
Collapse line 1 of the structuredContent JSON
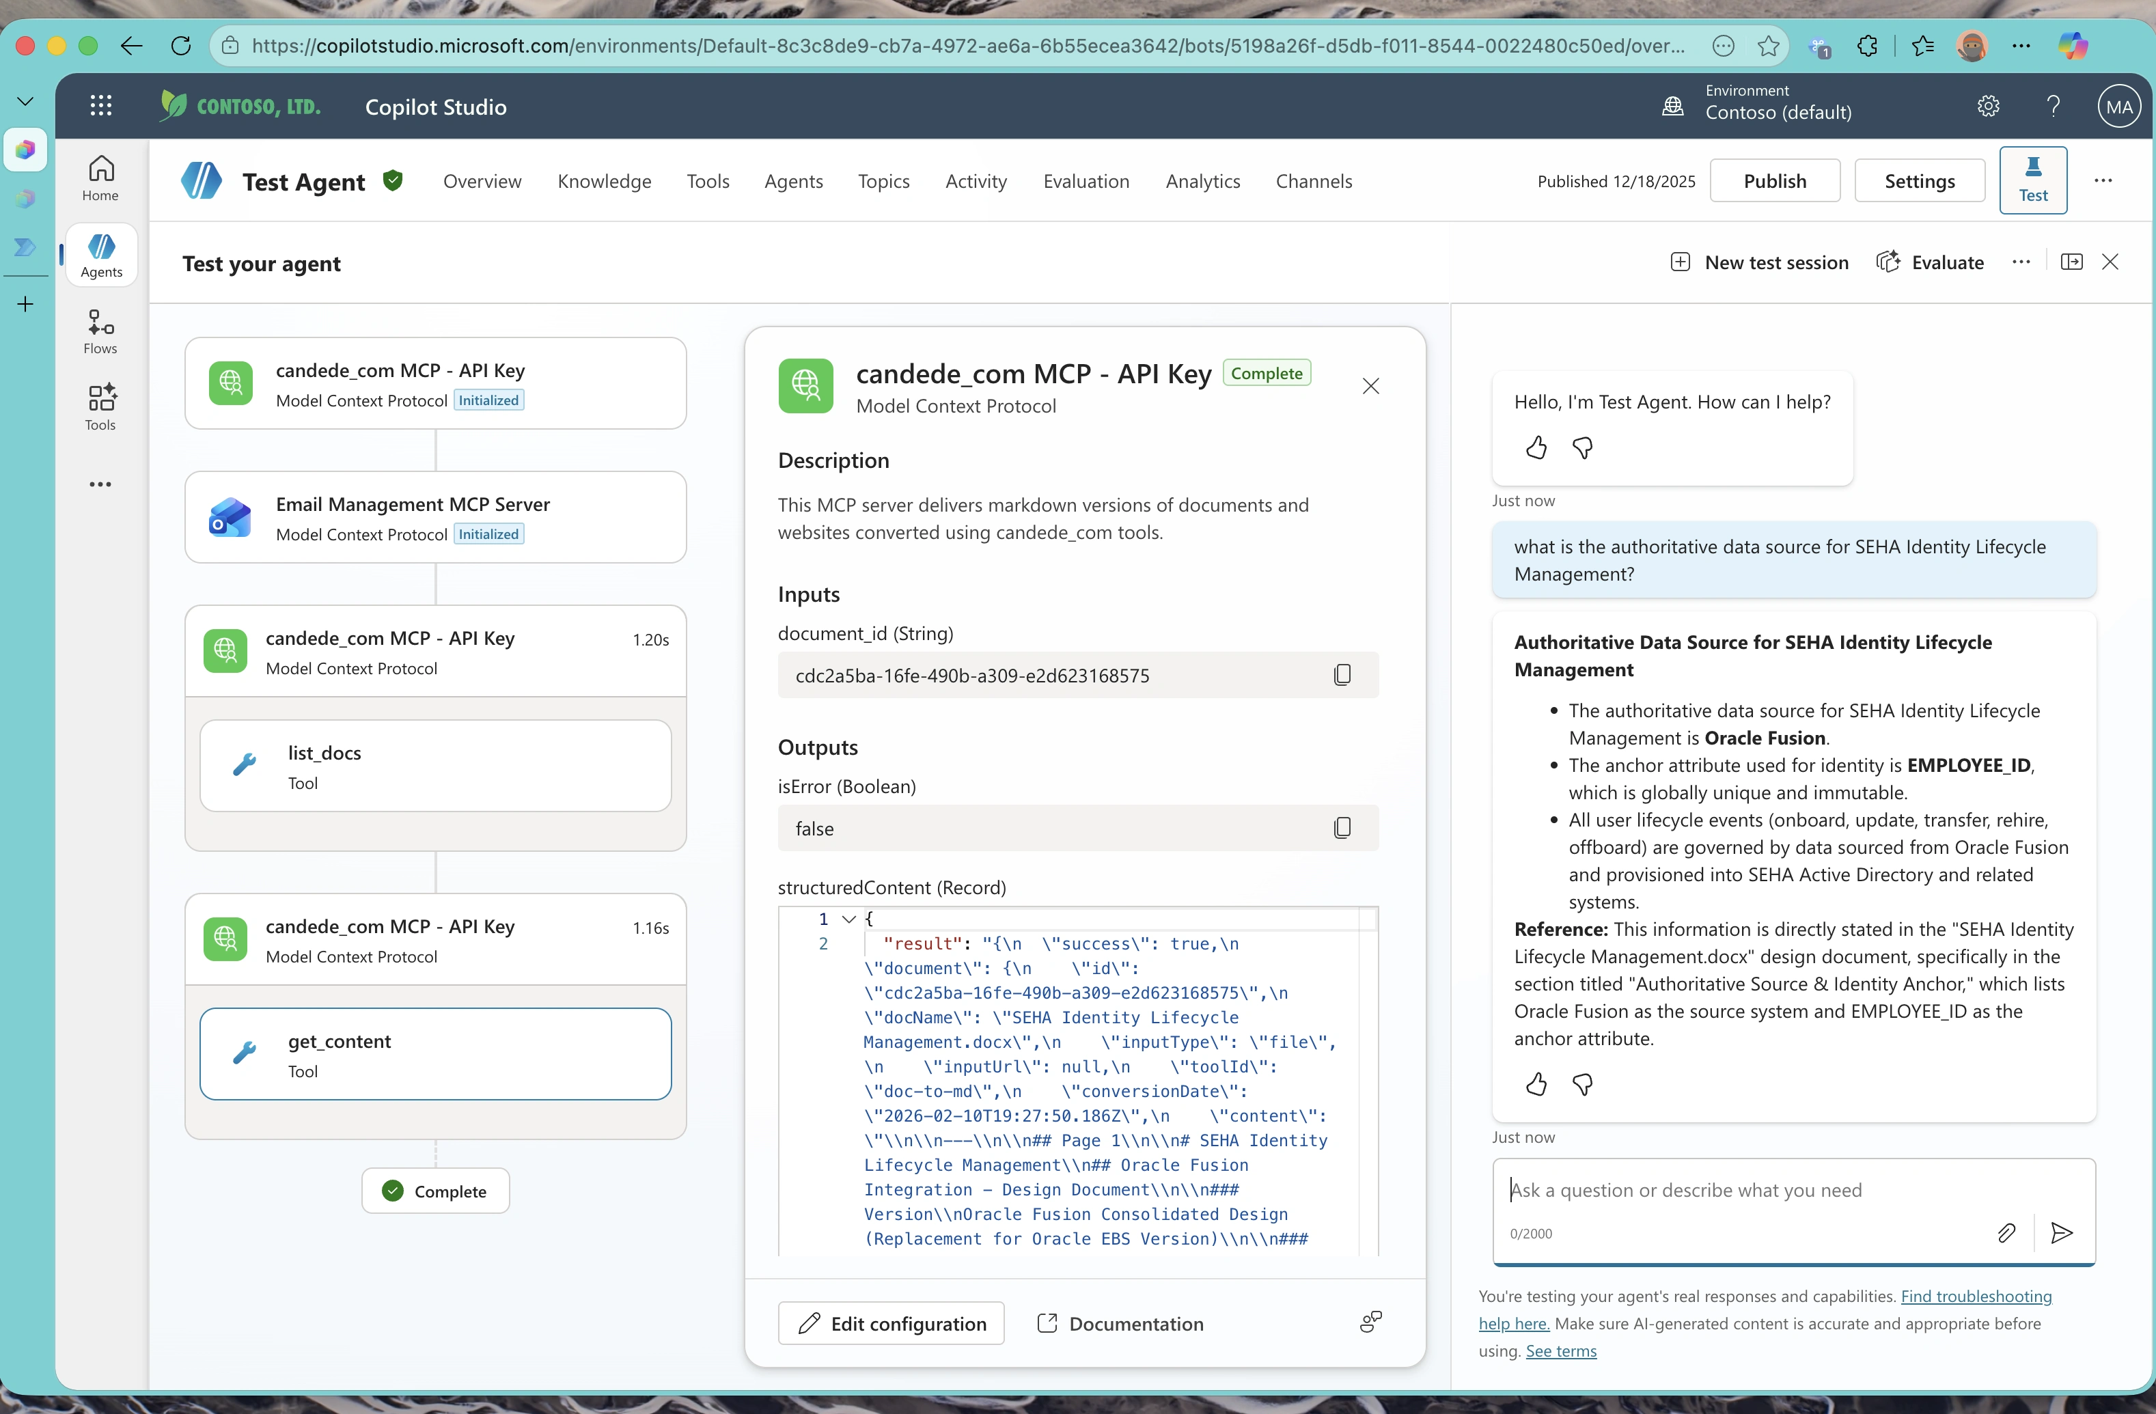[x=848, y=919]
